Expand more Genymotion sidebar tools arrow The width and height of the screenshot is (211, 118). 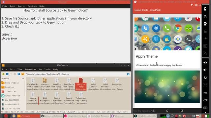205,112
